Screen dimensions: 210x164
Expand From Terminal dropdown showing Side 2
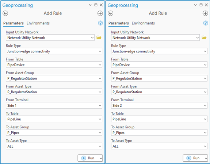click(159, 105)
